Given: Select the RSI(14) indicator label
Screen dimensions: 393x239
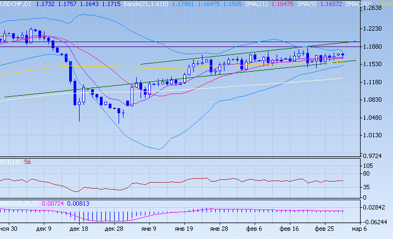Looking at the screenshot, I should click(10, 162).
